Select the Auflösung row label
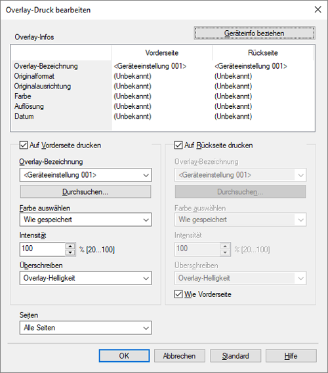This screenshot has height=373, width=328. tap(29, 106)
